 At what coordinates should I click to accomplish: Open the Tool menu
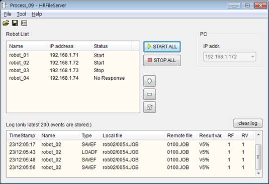[22, 14]
